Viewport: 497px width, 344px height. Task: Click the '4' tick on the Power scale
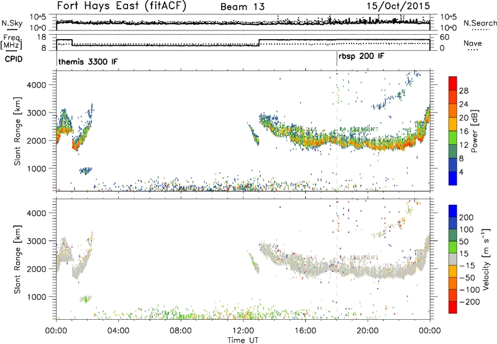[462, 172]
